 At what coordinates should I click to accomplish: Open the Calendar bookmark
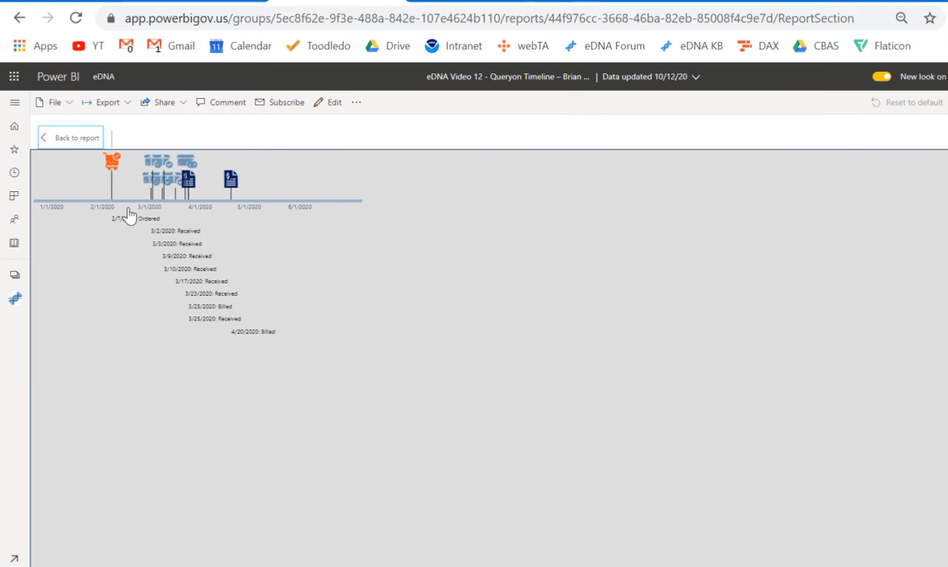240,46
